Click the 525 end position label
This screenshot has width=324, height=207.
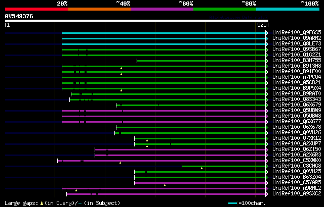[262, 25]
